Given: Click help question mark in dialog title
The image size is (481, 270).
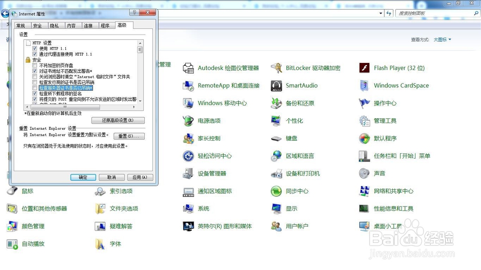Looking at the screenshot, I should click(134, 12).
